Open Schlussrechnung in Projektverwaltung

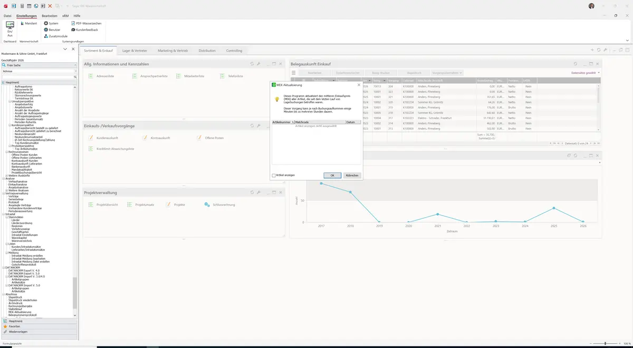point(220,205)
